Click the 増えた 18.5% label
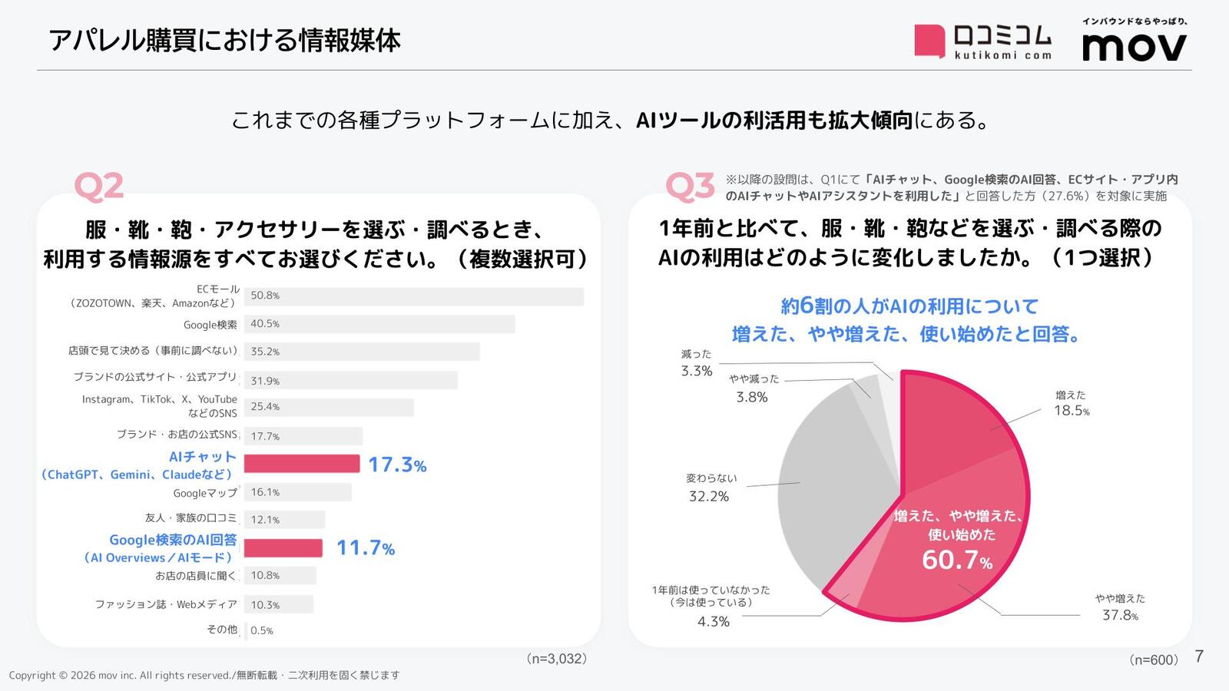1229x691 pixels. tap(1071, 404)
